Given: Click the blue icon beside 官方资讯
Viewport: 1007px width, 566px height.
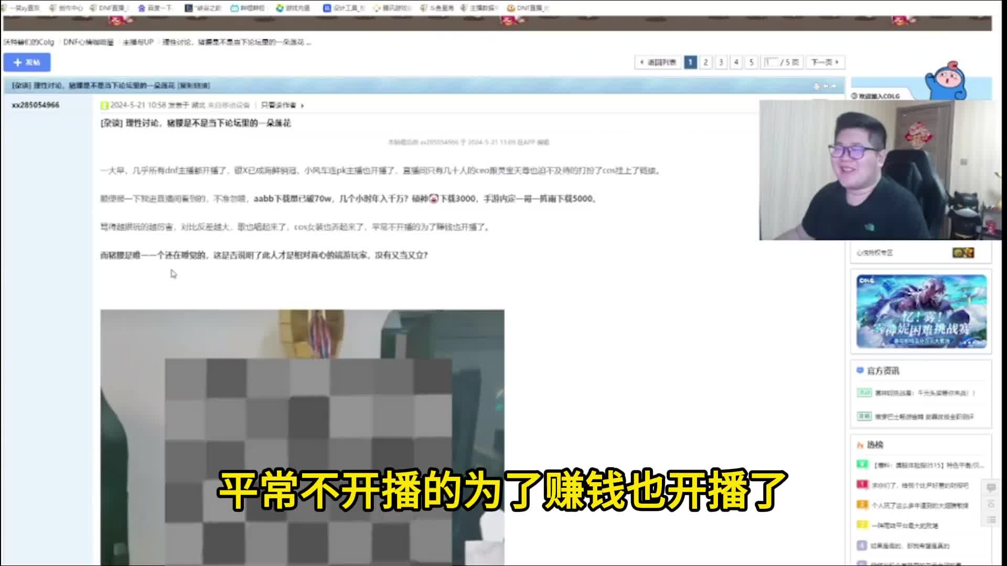Looking at the screenshot, I should [861, 371].
